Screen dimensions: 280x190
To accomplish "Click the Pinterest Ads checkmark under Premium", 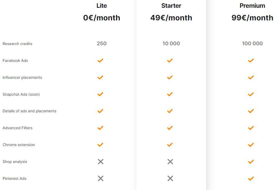I will point(251,178).
